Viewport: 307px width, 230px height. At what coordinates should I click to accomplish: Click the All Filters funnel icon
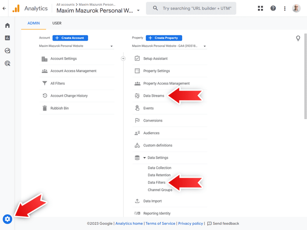(x=45, y=84)
